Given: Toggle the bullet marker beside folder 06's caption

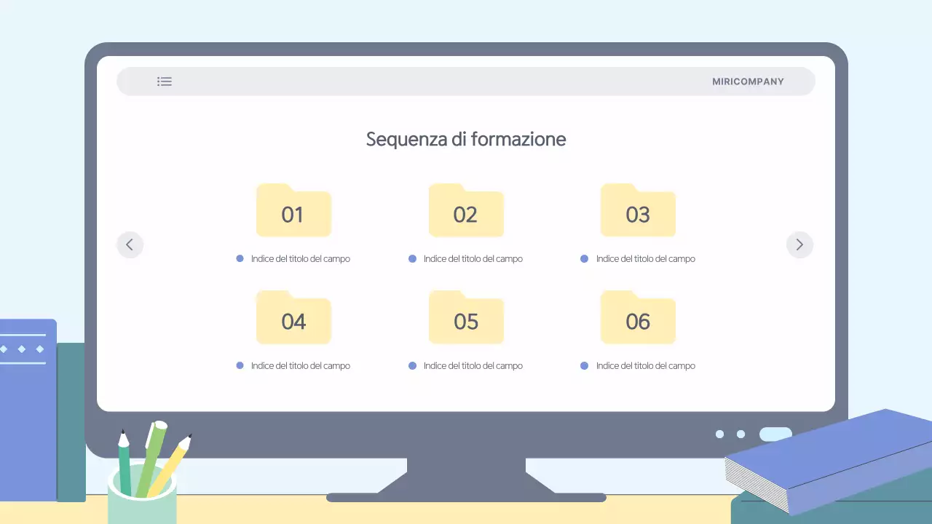Looking at the screenshot, I should click(584, 365).
